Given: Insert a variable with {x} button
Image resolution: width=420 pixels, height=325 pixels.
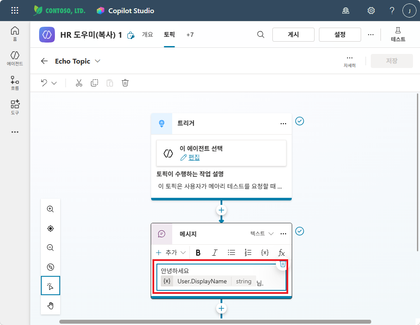Looking at the screenshot, I should 264,253.
